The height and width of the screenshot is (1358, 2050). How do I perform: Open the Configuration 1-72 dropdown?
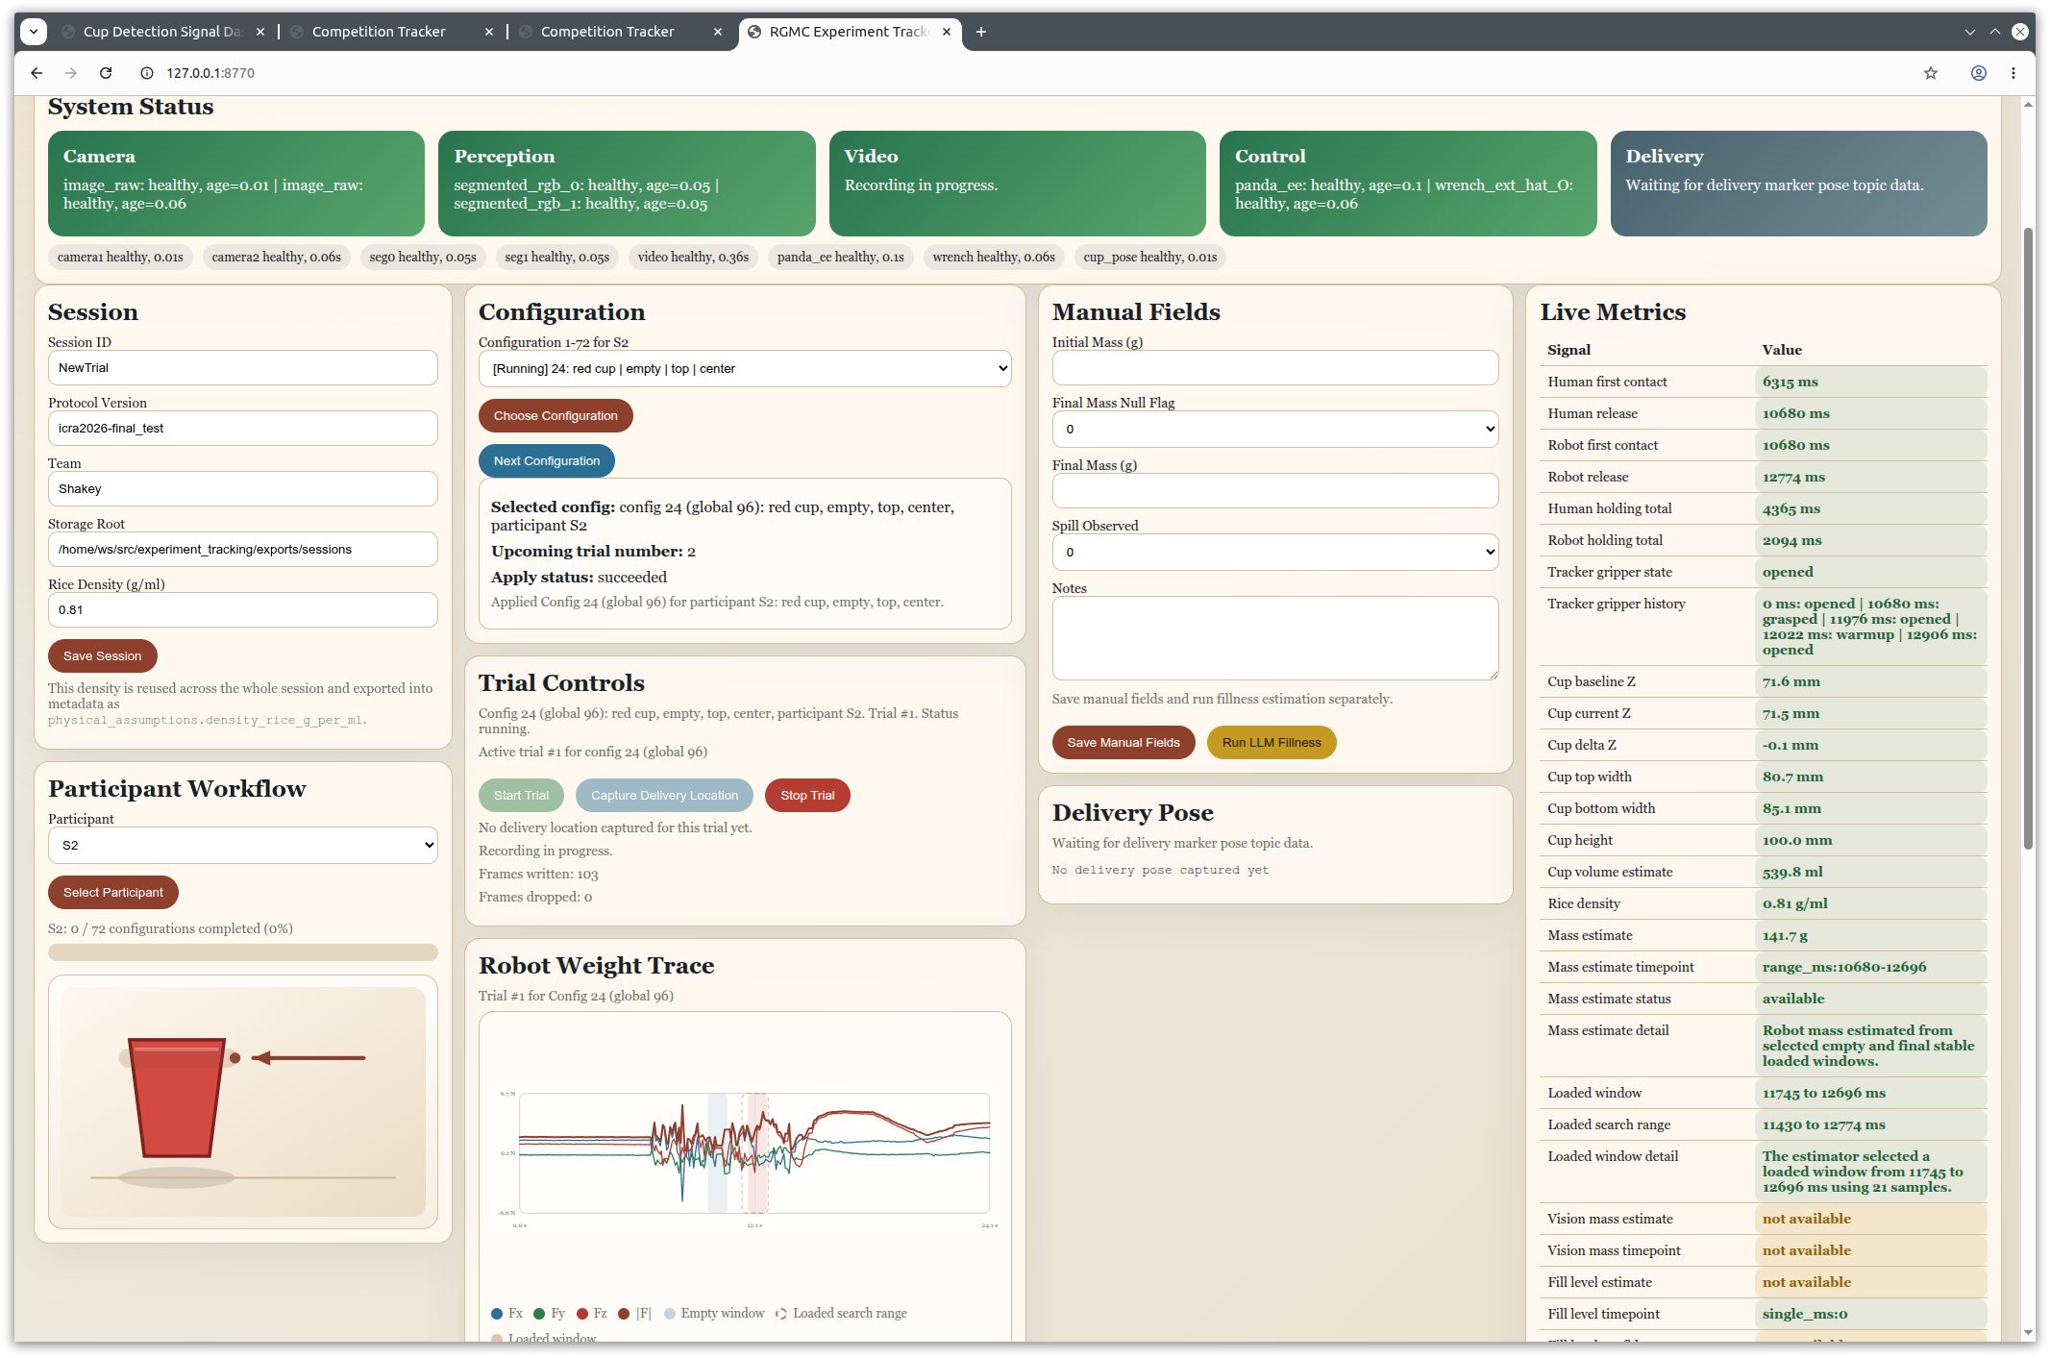745,369
